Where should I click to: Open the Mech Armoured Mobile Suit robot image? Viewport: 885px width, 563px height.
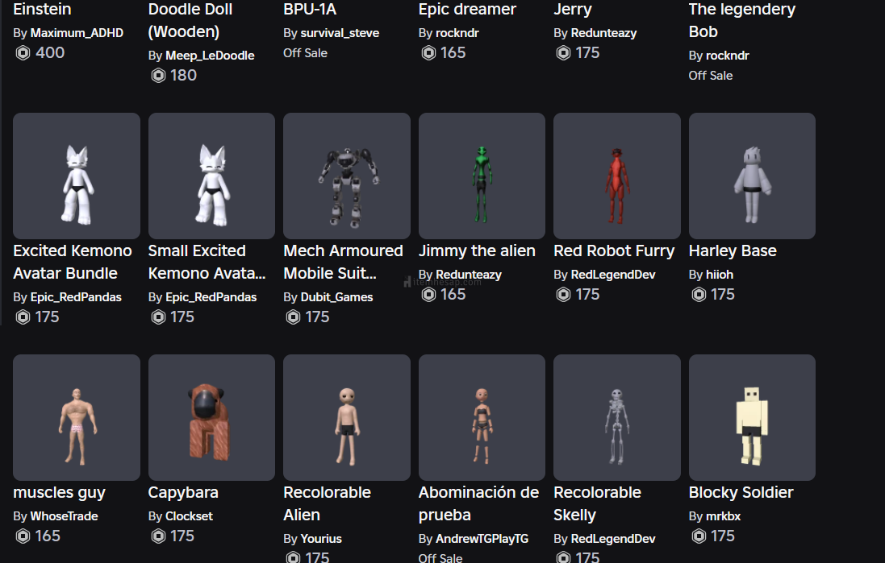[346, 176]
